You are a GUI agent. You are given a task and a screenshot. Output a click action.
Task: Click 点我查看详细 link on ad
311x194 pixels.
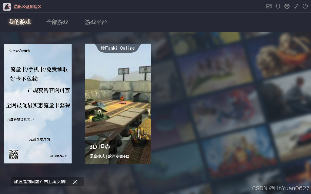(x=40, y=139)
